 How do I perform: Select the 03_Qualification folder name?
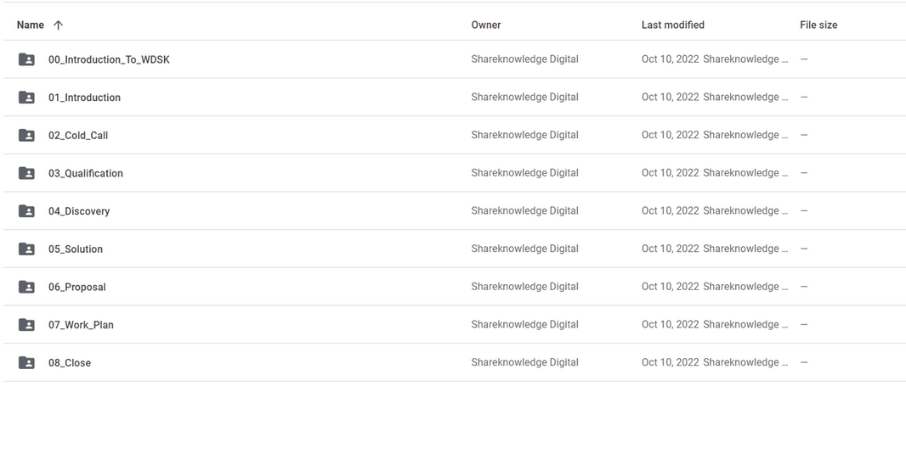pos(86,173)
